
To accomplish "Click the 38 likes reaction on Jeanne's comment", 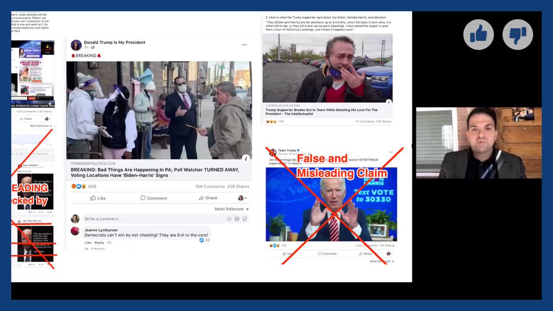I will point(205,240).
